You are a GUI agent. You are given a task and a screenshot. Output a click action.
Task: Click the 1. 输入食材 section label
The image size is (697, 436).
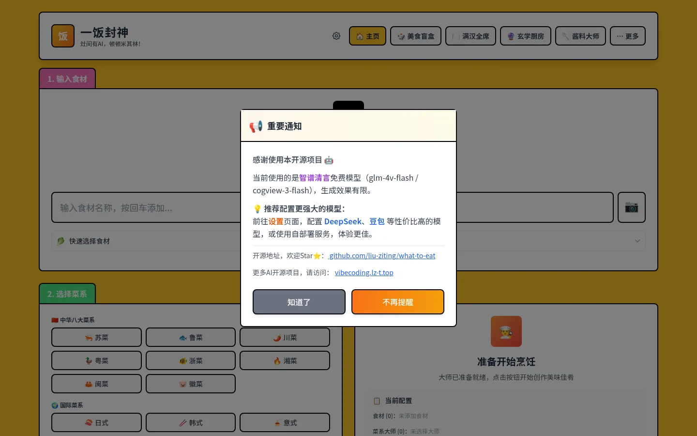click(67, 78)
